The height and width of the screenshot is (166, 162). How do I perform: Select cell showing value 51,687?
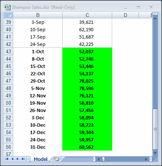coord(87,37)
